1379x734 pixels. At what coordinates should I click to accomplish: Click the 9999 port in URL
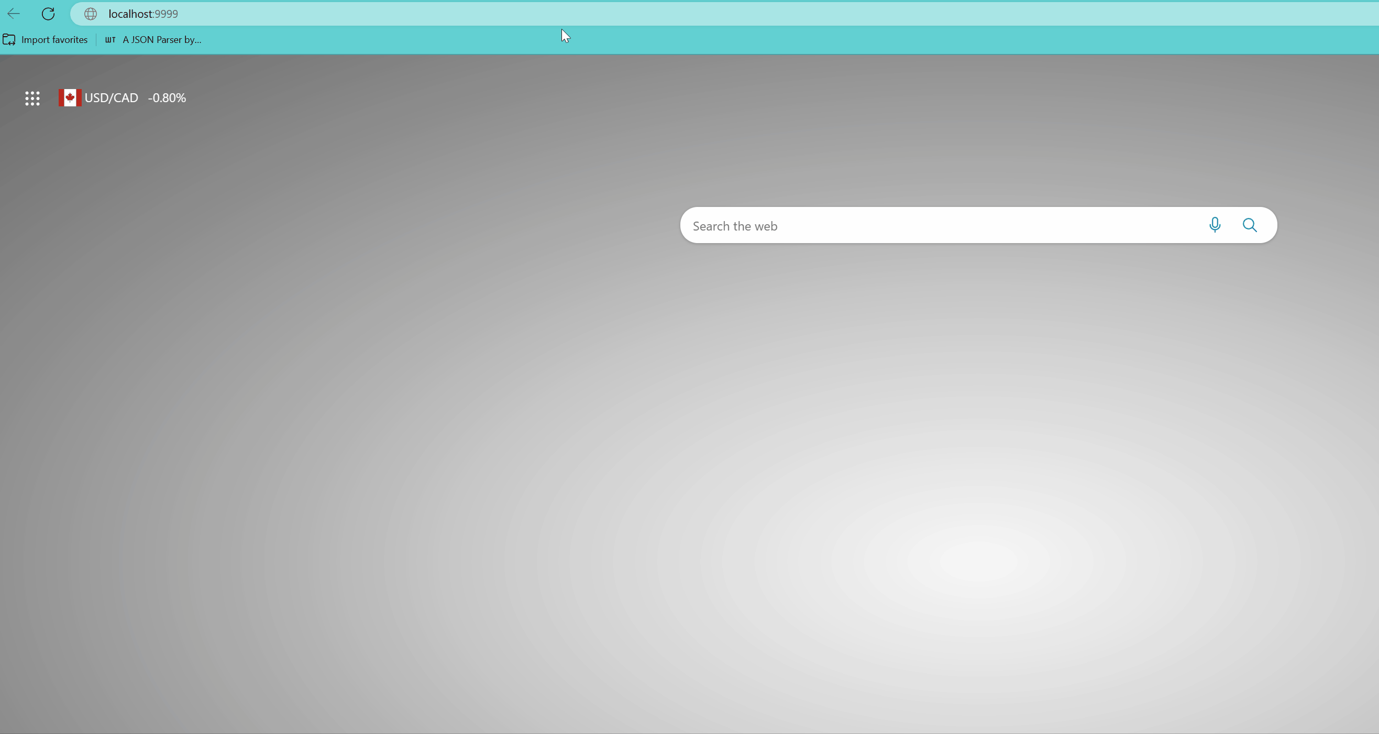pos(167,14)
